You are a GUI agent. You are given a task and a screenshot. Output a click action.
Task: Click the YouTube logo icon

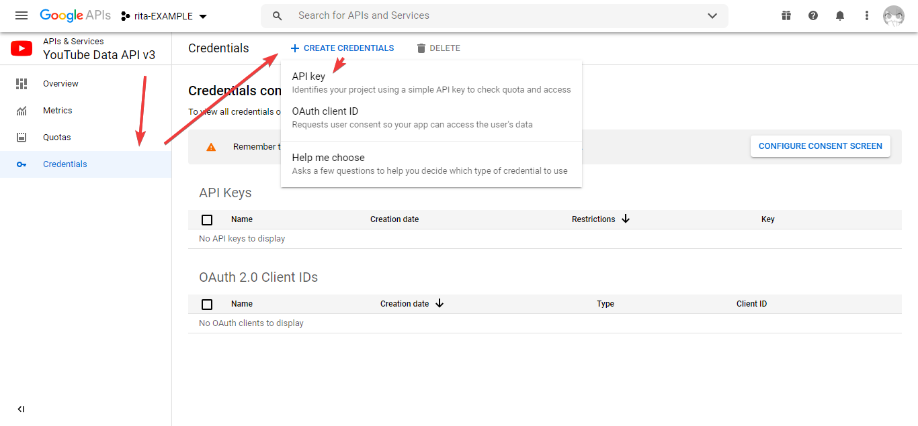point(22,48)
